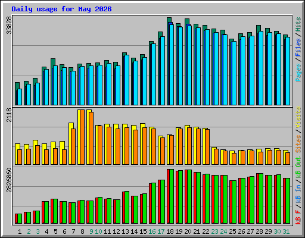
Task: Click day 26 on the axis
Action: [241, 231]
